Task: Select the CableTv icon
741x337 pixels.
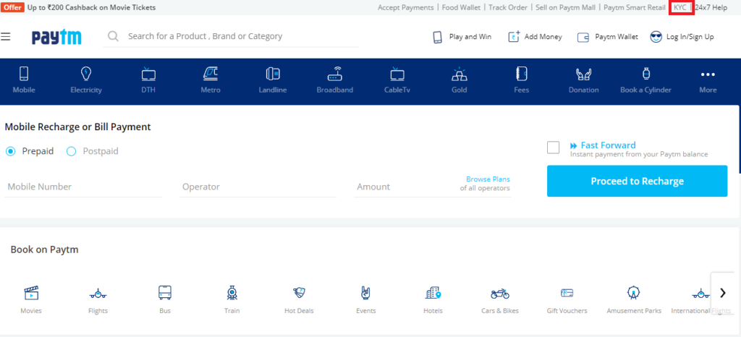Action: (397, 74)
